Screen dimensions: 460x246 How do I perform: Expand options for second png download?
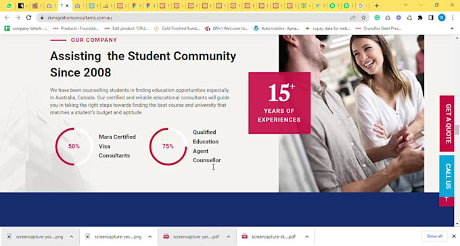coord(150,237)
